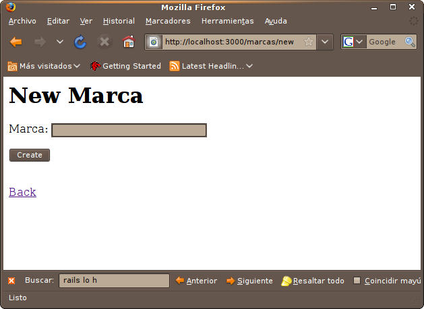Reload the page with the refresh icon
The width and height of the screenshot is (424, 309).
pyautogui.click(x=80, y=42)
